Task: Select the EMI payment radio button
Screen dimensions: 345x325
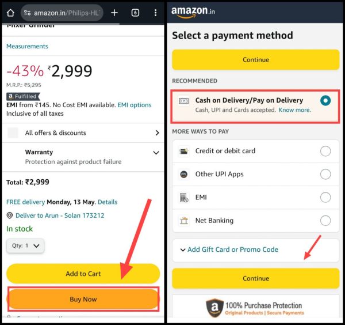Action: [325, 197]
